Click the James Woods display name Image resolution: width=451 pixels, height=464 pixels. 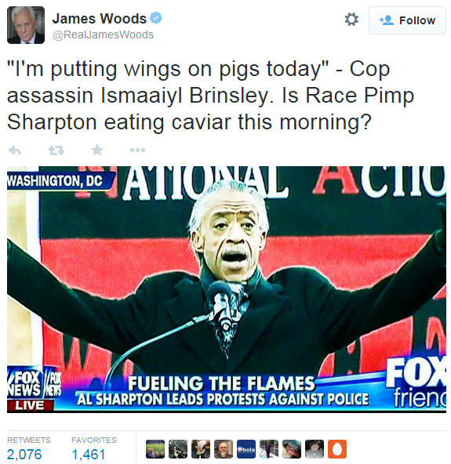[x=99, y=19]
